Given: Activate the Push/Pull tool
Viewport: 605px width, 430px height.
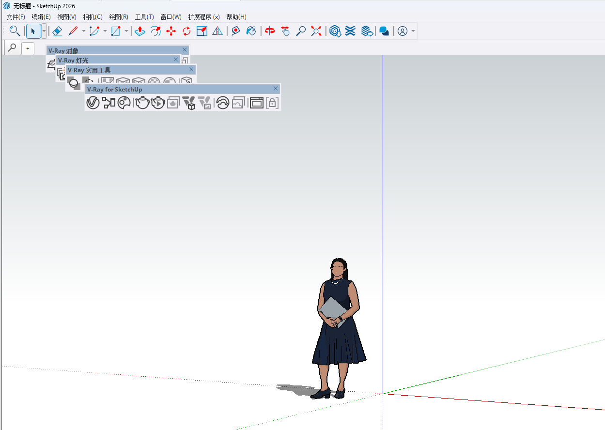Looking at the screenshot, I should point(140,31).
